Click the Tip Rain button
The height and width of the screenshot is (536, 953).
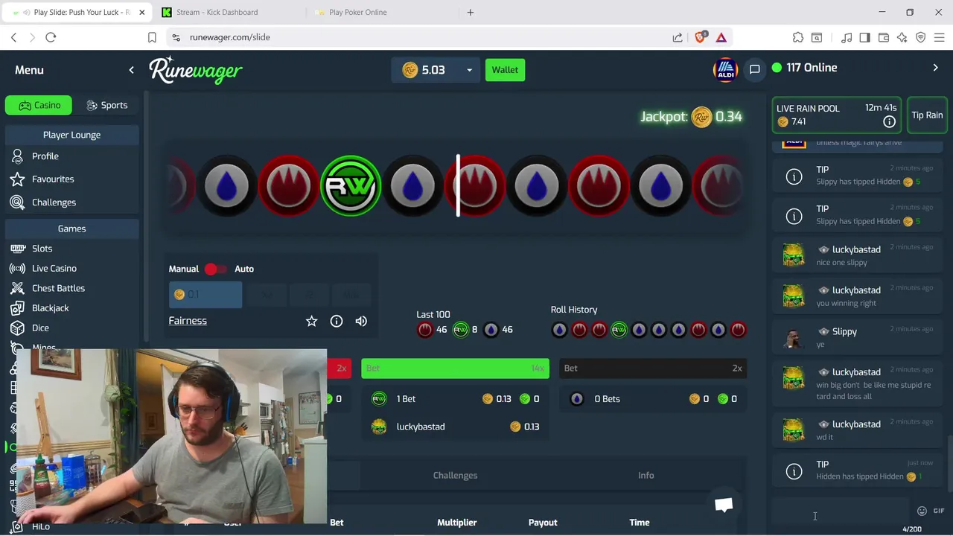coord(927,115)
